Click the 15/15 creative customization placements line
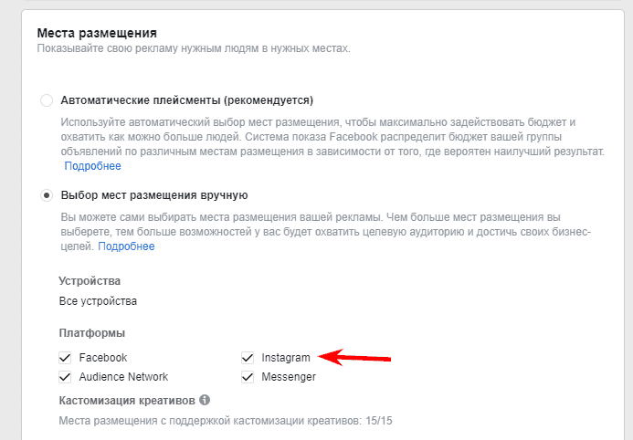The height and width of the screenshot is (440, 633). (x=226, y=421)
